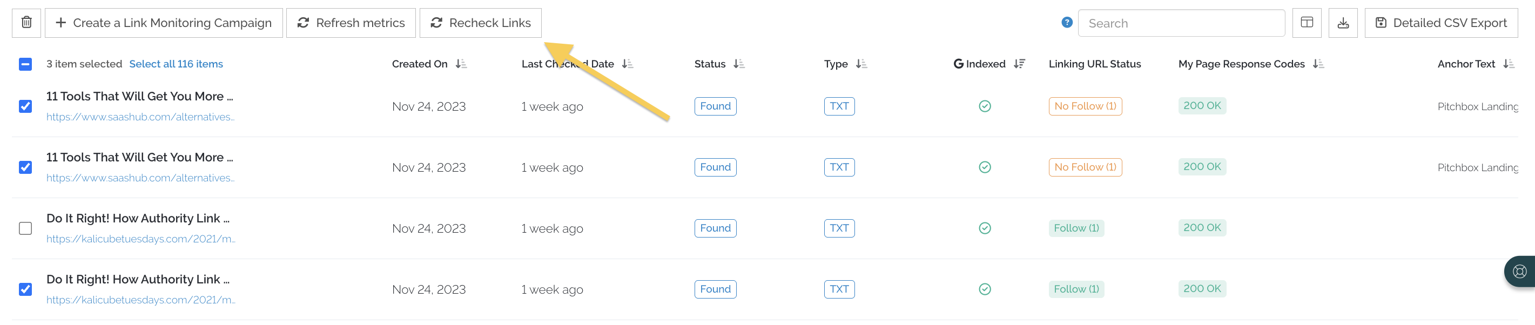The height and width of the screenshot is (325, 1535).
Task: Click the Detailed CSV Export button
Action: point(1440,23)
